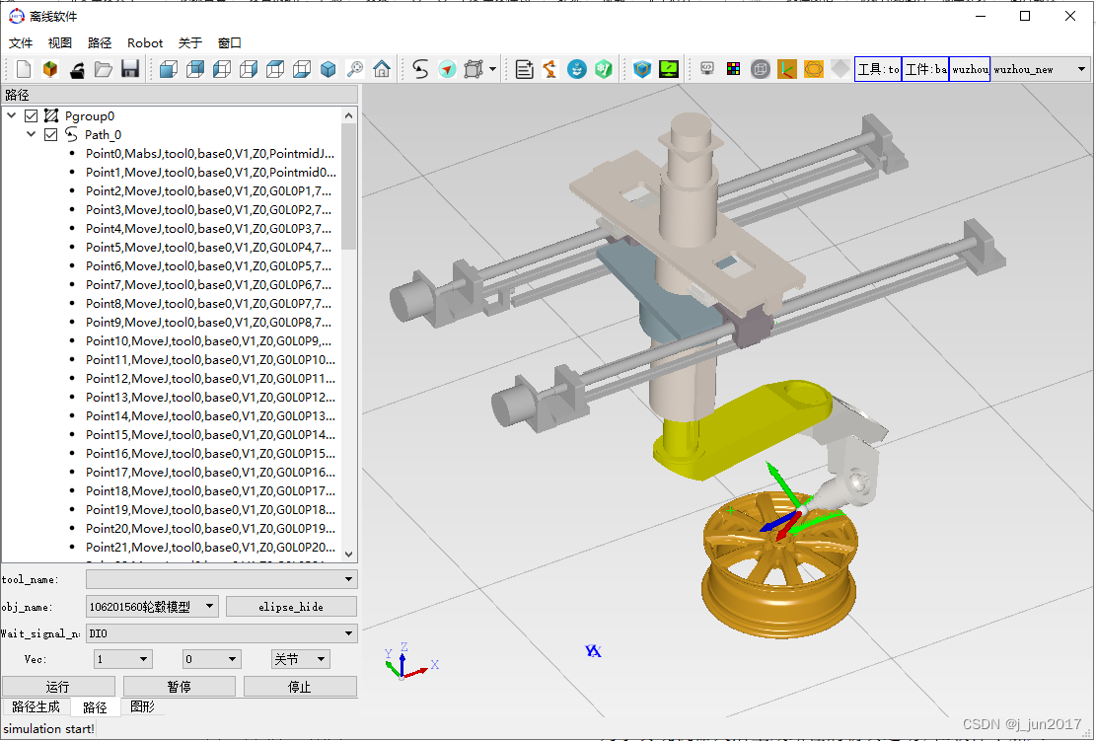Collapse the Path_0 tree node
Viewport: 1096px width, 741px height.
(32, 135)
